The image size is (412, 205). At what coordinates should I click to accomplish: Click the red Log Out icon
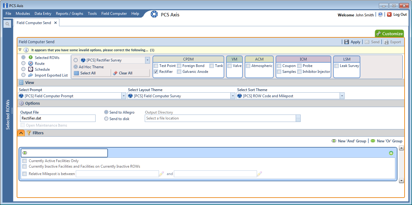click(x=389, y=15)
